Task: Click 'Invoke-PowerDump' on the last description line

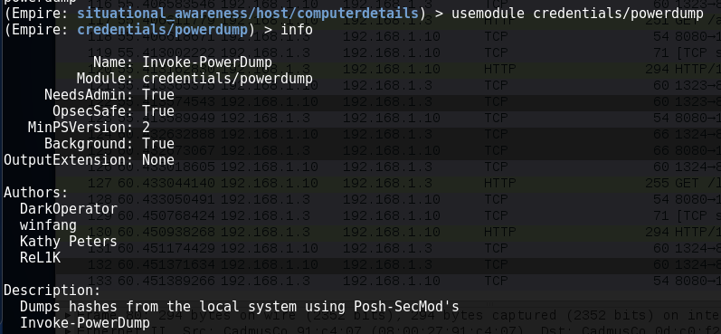Action: 85,323
